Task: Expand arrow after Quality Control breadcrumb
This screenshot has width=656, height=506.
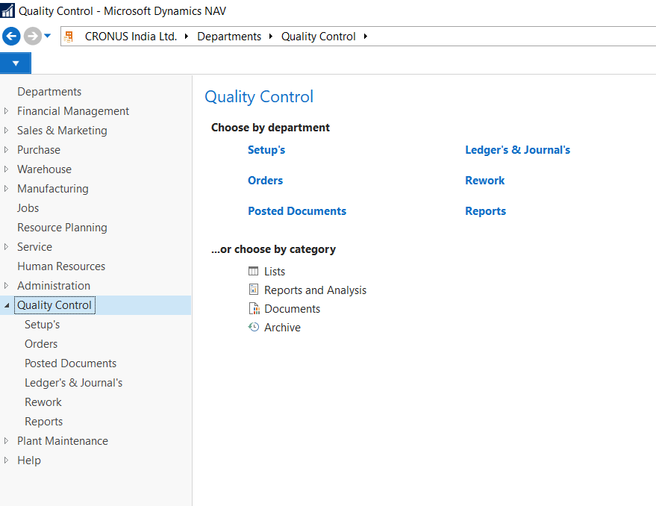Action: click(365, 37)
